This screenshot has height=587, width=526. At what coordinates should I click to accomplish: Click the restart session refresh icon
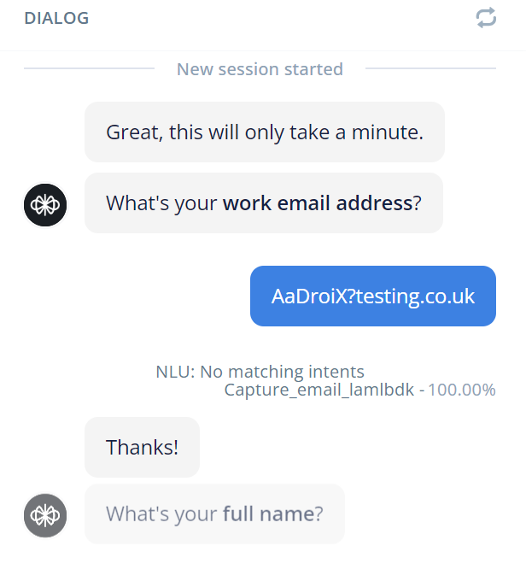pos(486,18)
